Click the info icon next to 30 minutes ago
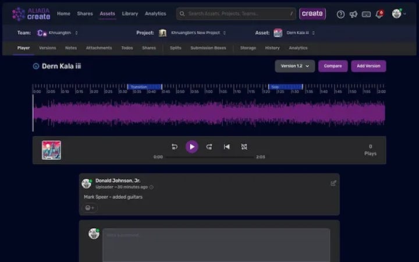Screen dimensions: 419x262 (151, 187)
